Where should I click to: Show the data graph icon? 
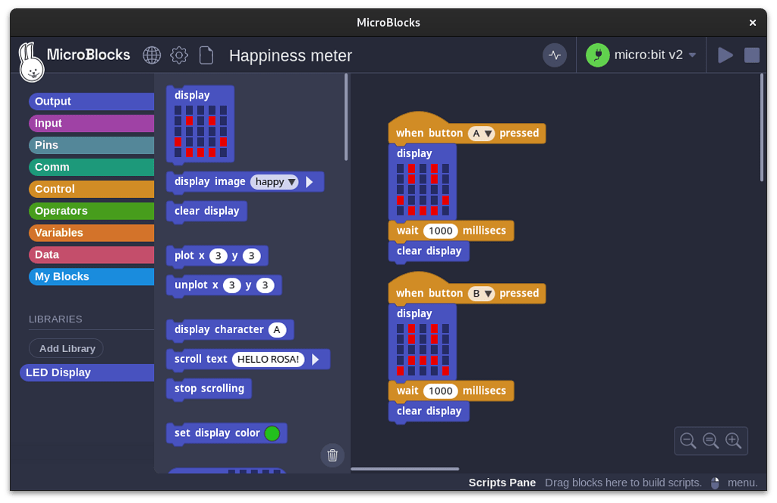[555, 55]
